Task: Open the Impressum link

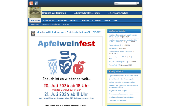Action: [x=35, y=24]
